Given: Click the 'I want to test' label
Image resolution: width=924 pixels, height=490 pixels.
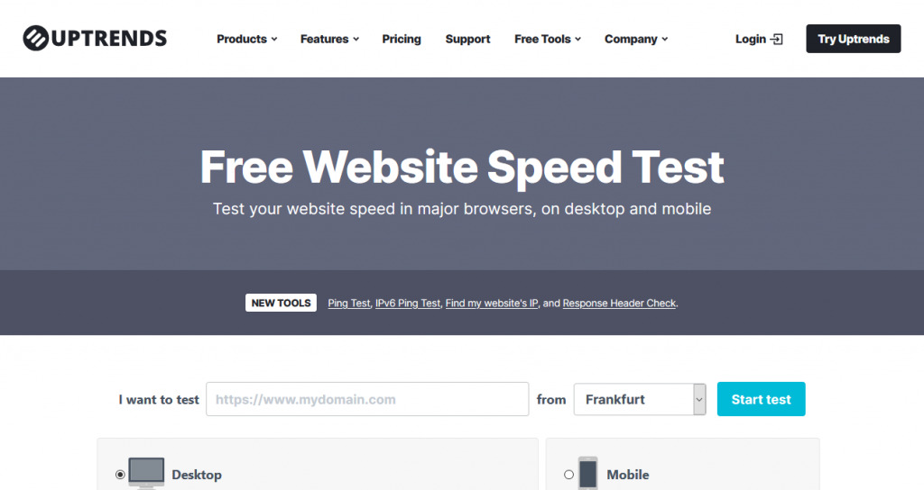Looking at the screenshot, I should (159, 399).
